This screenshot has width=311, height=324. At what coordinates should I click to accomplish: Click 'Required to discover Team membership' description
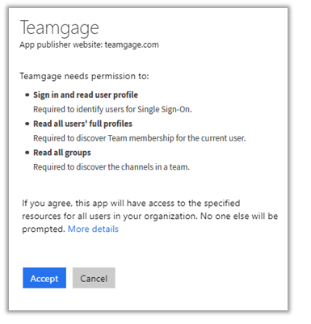coord(140,138)
